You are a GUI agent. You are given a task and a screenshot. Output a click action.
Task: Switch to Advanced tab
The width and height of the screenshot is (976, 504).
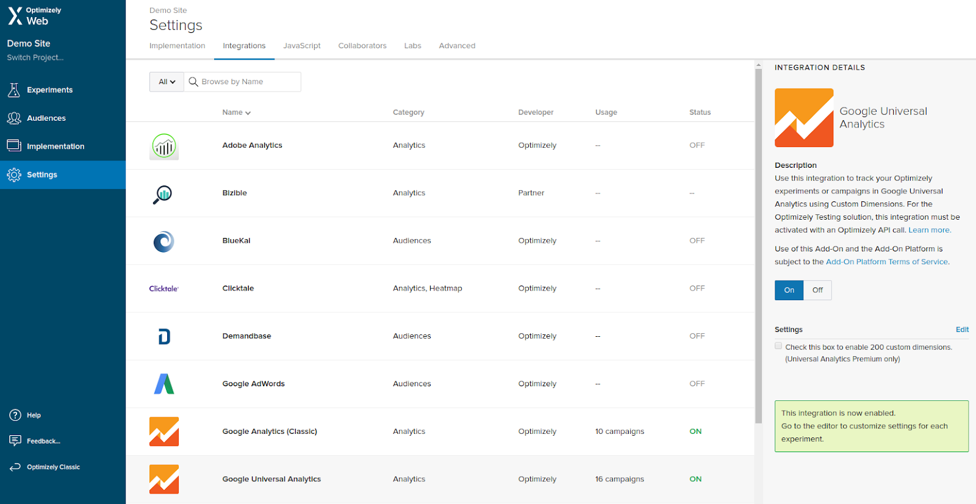457,46
